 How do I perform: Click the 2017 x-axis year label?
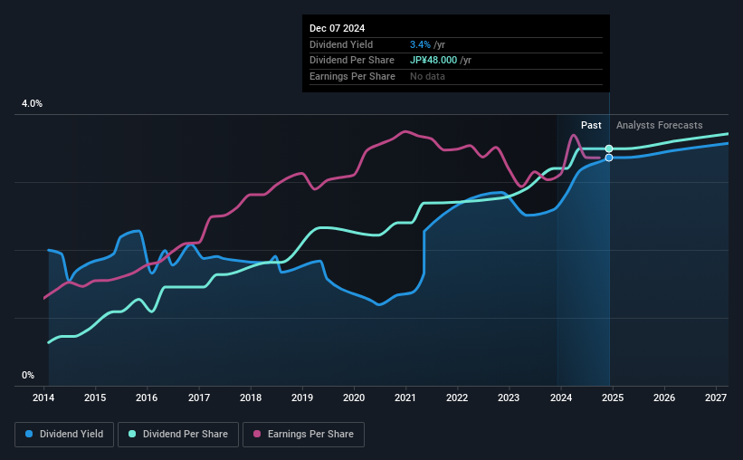click(x=199, y=398)
